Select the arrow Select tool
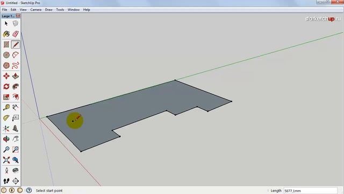Viewport: 344px width, 194px height. 6,23
